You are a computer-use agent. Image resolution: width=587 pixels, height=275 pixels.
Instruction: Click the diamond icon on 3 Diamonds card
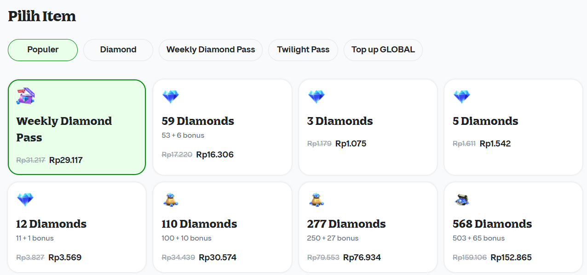(x=317, y=96)
